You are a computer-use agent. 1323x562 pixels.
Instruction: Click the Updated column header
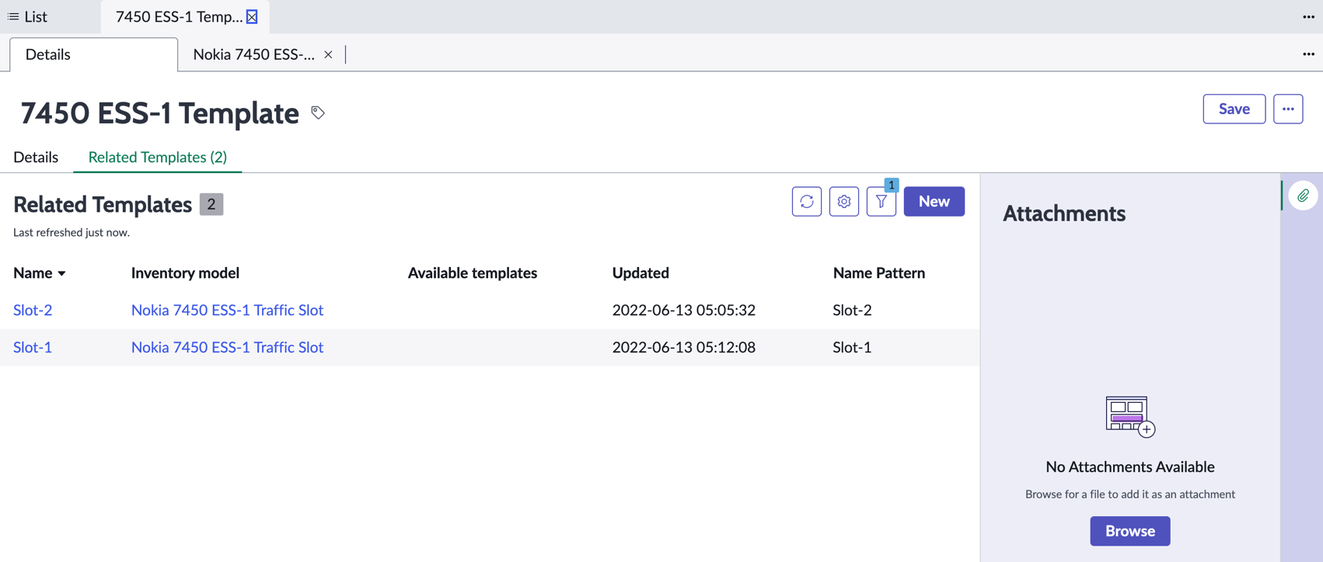(641, 272)
